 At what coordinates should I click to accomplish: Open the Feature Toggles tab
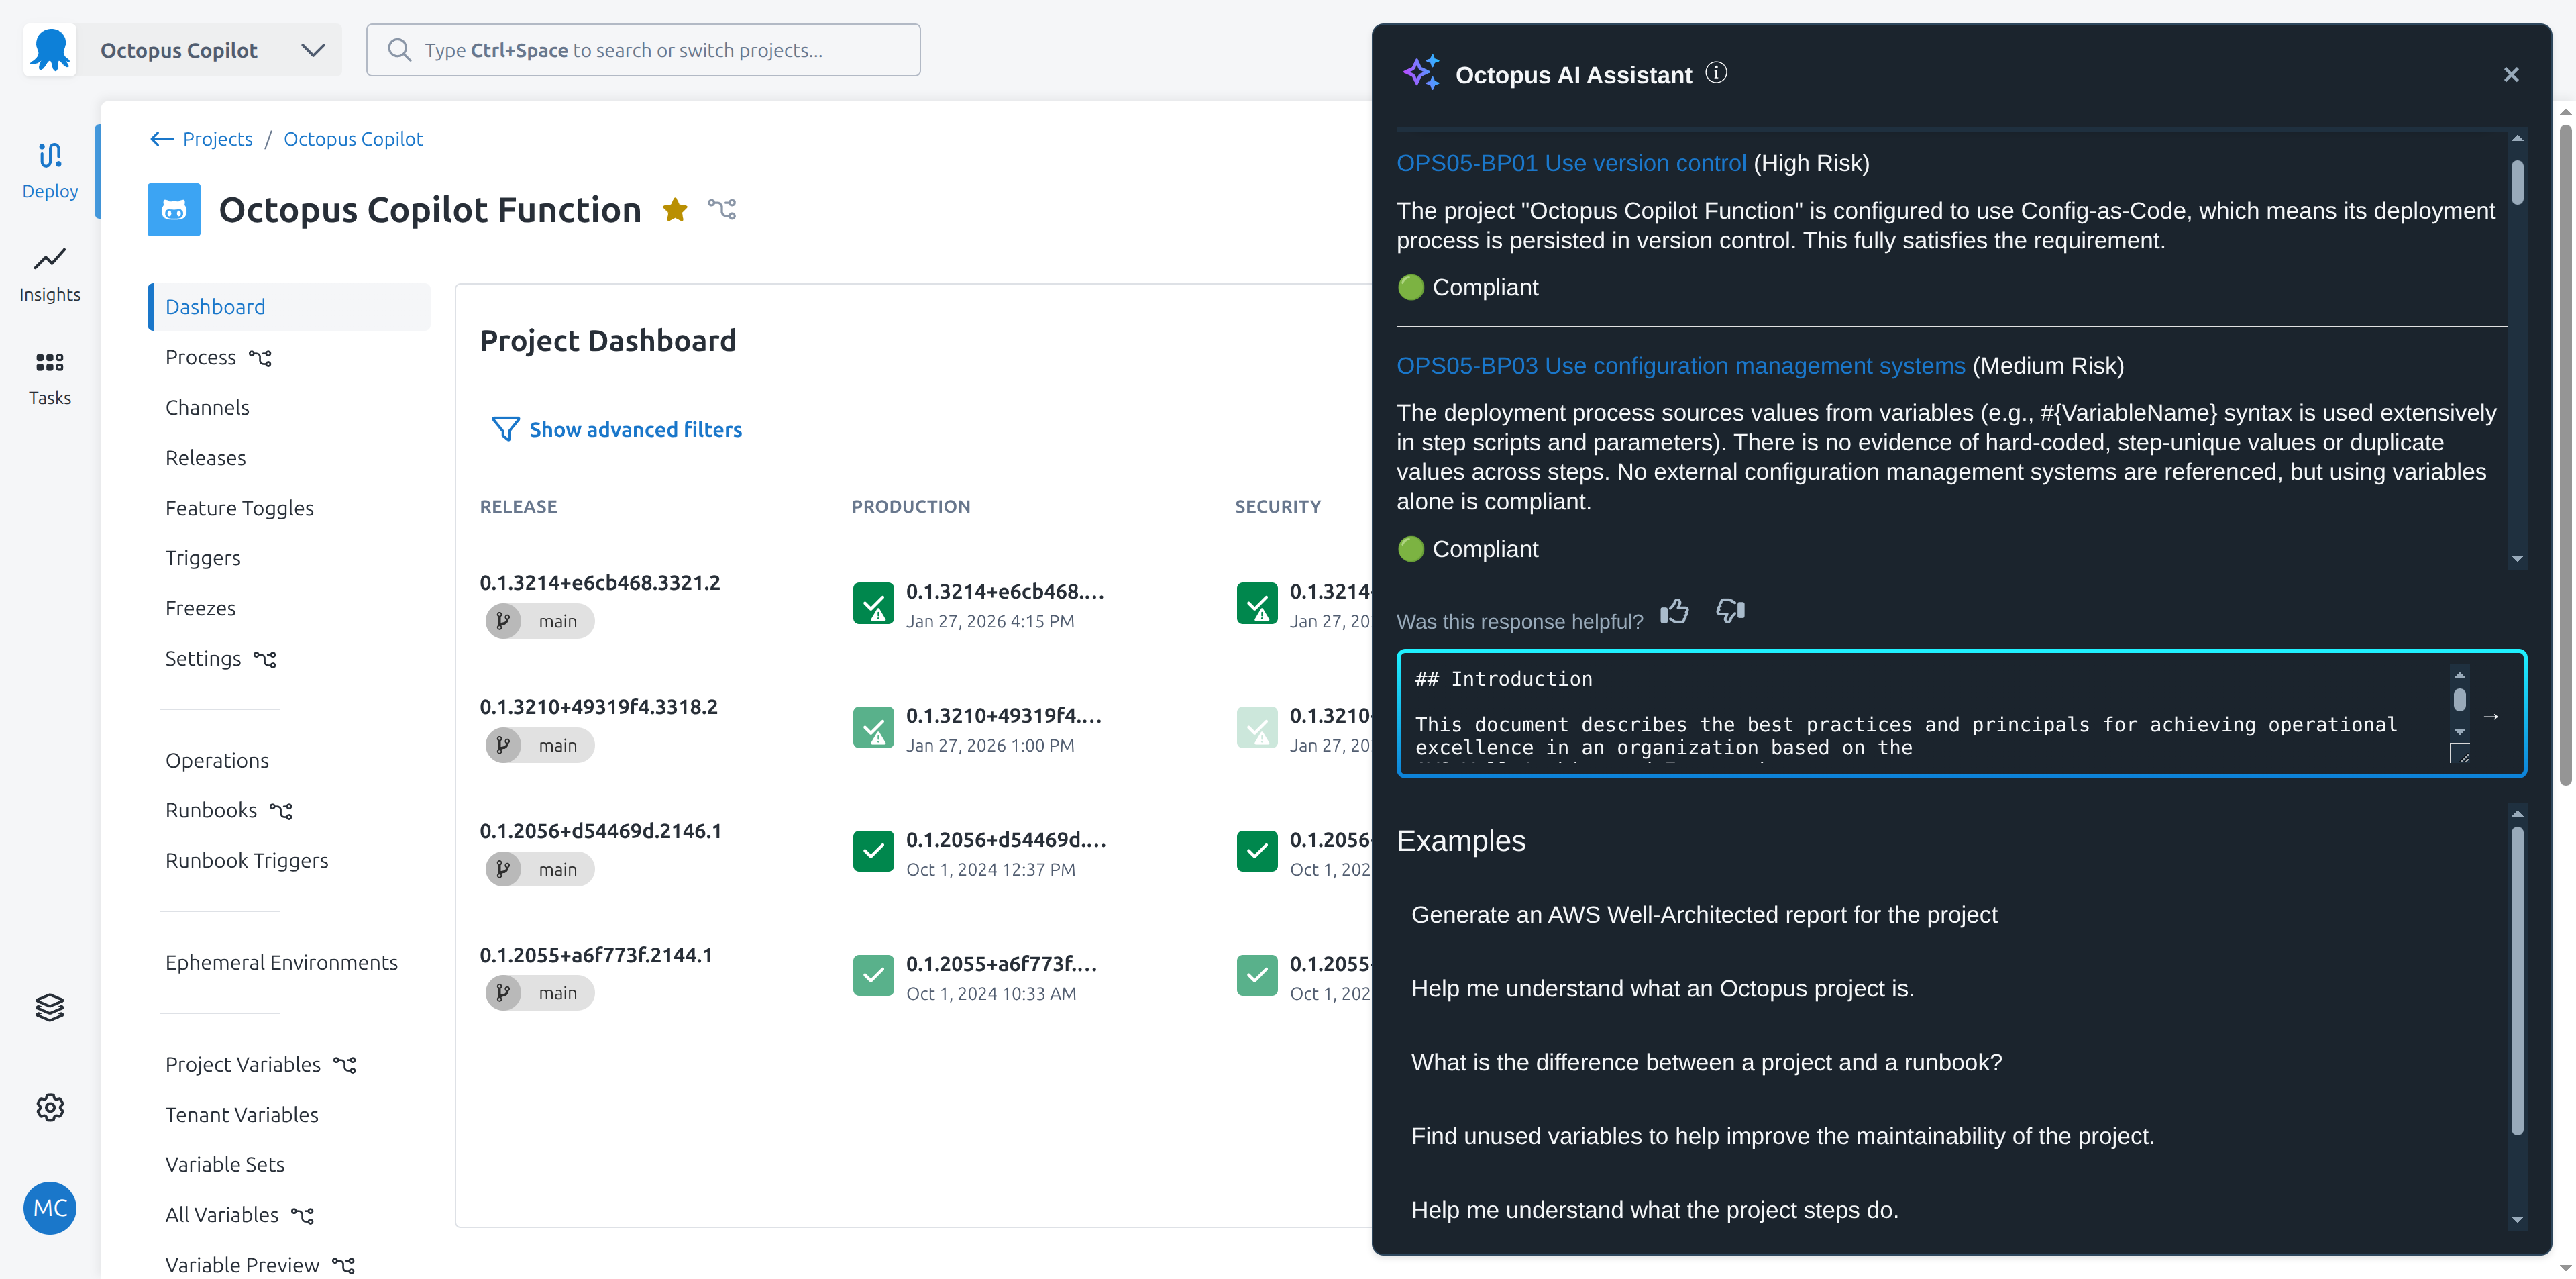click(239, 507)
